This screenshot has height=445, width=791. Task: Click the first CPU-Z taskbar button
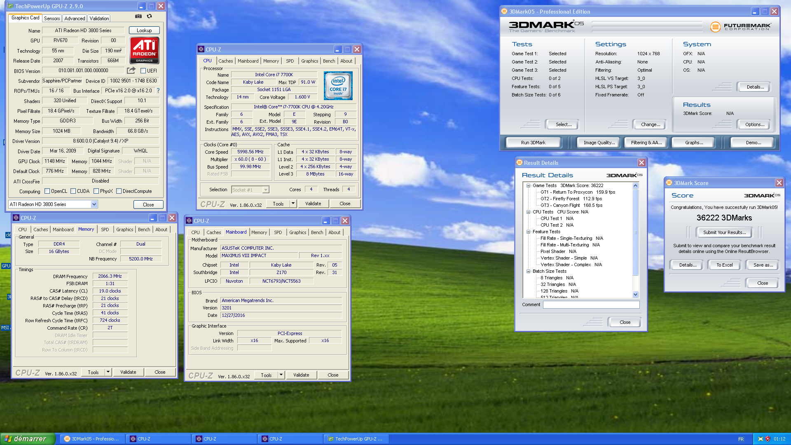(158, 439)
